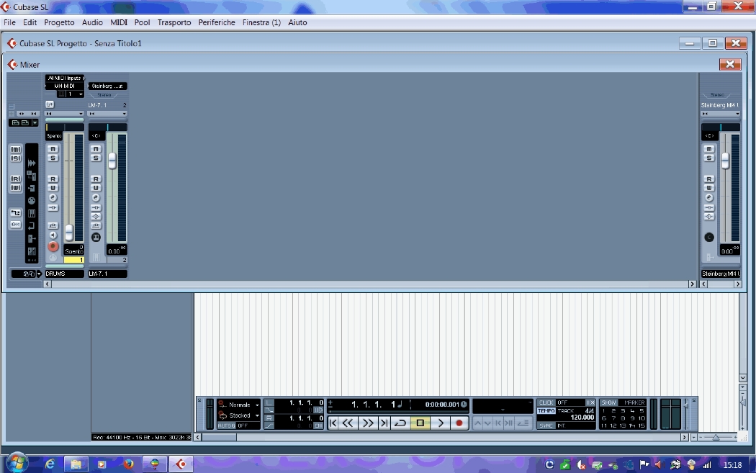Open Normale record mode dropdown
Image resolution: width=756 pixels, height=473 pixels.
[x=257, y=405]
